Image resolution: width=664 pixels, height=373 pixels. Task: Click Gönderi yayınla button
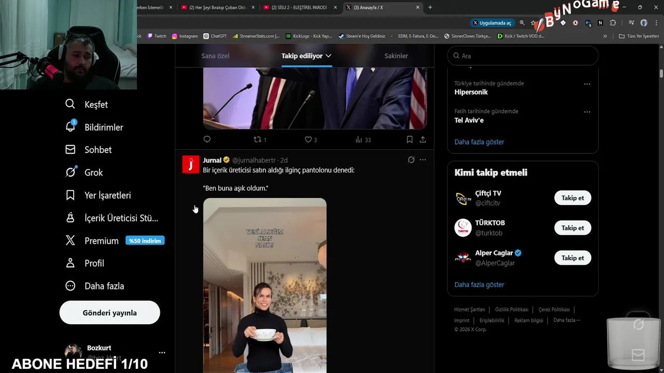pyautogui.click(x=109, y=312)
